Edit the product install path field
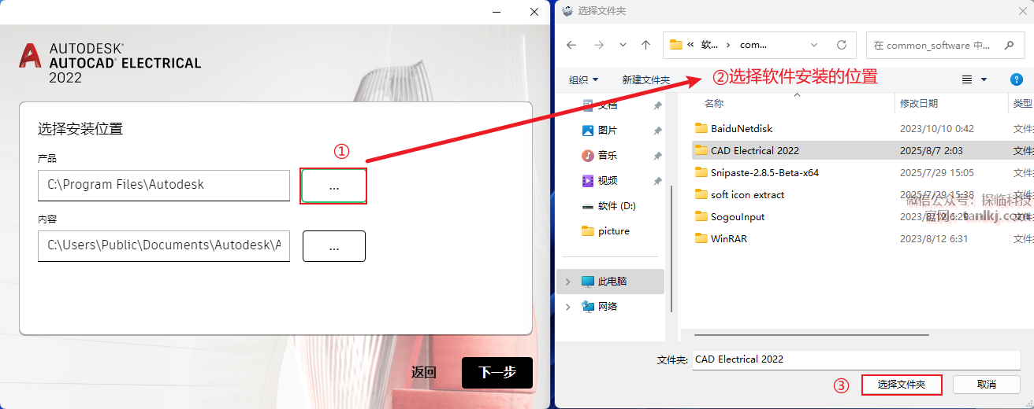 [x=164, y=186]
